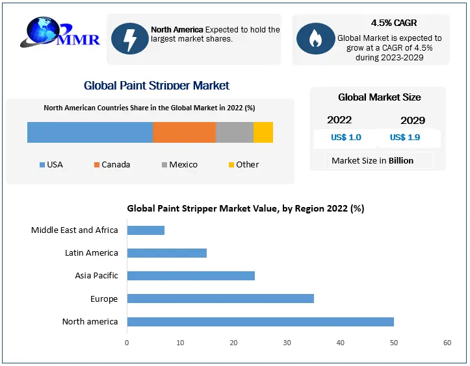This screenshot has width=470, height=366.
Task: Click the Asia Pacific bar
Action: (190, 276)
